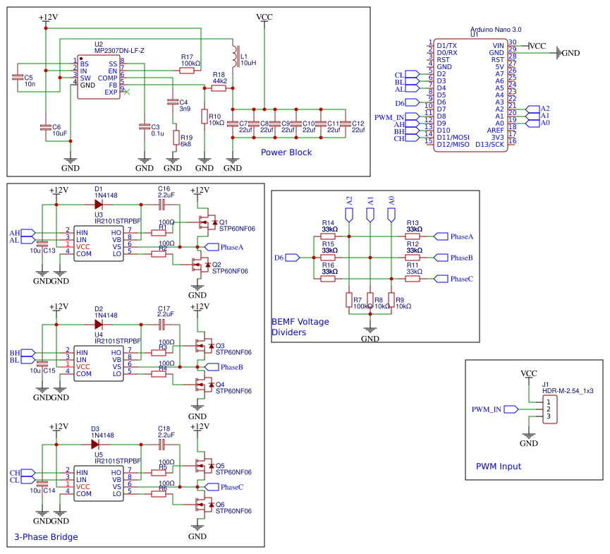Select capacitor C3 0.1u symbol
610x554 pixels.
coord(145,127)
